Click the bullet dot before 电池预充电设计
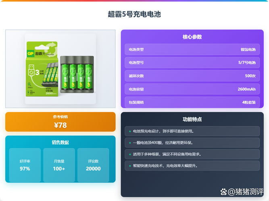This screenshot has height=201, width=269. (x=129, y=131)
